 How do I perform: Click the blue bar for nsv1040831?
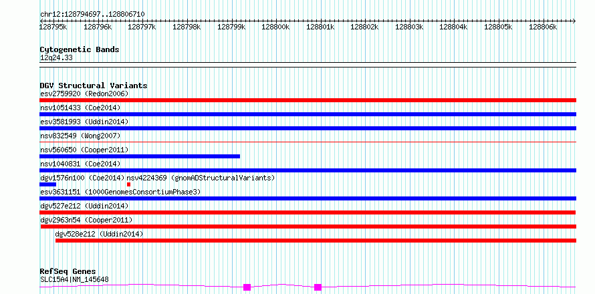[308, 170]
